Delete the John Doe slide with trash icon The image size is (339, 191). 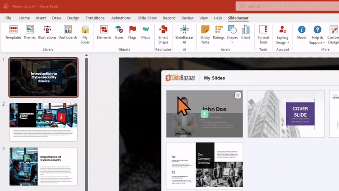pyautogui.click(x=238, y=95)
